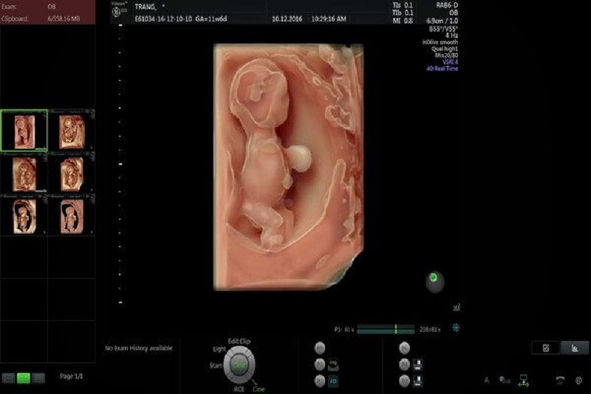The height and width of the screenshot is (394, 591).
Task: Open the last thumbnail in the clipboard grid
Action: pyautogui.click(x=72, y=215)
